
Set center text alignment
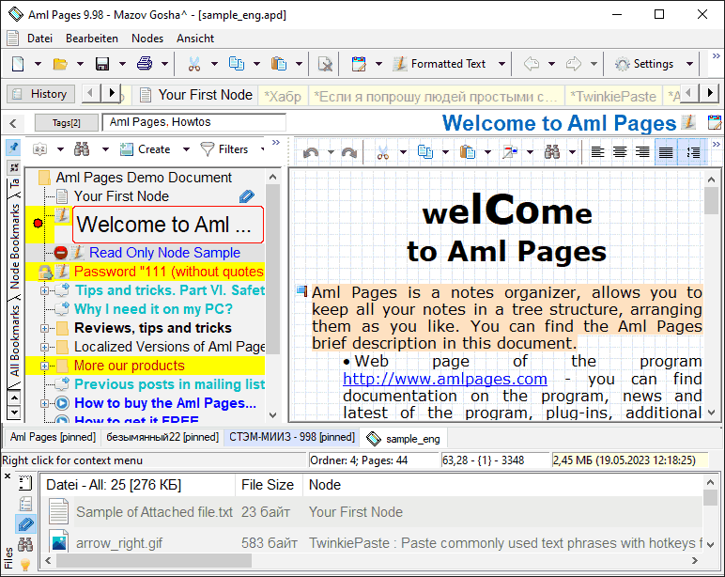(x=620, y=152)
